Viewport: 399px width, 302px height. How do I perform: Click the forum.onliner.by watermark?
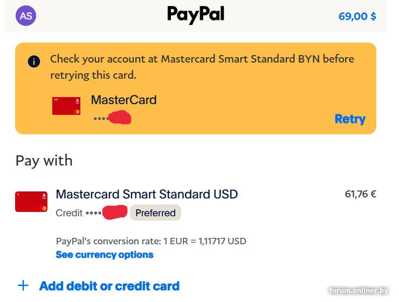pyautogui.click(x=359, y=291)
